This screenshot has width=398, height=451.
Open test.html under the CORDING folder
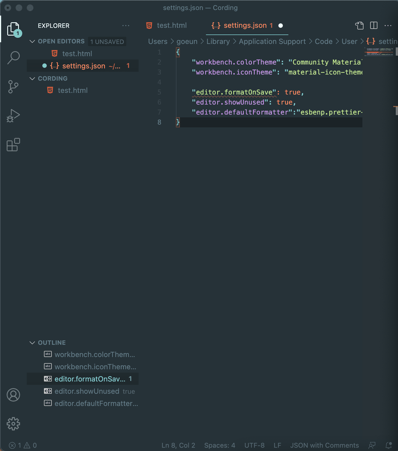[x=73, y=90]
